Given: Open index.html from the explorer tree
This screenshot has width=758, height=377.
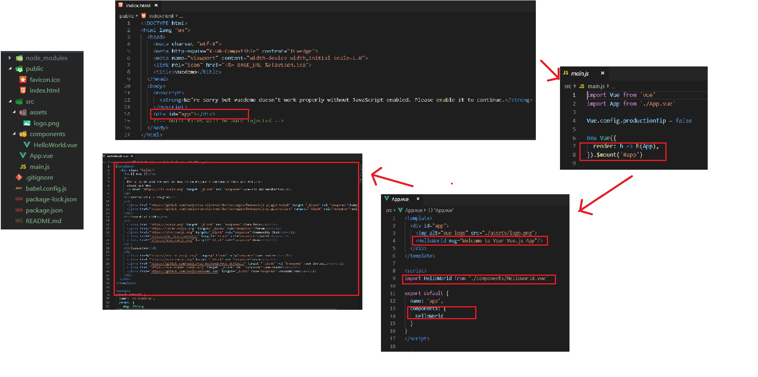Looking at the screenshot, I should (45, 90).
